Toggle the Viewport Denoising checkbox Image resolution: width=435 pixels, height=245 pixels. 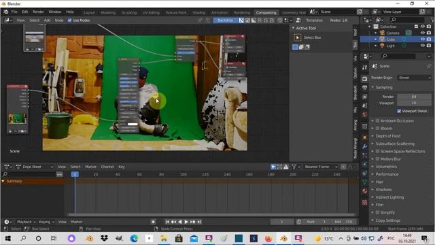[x=399, y=111]
